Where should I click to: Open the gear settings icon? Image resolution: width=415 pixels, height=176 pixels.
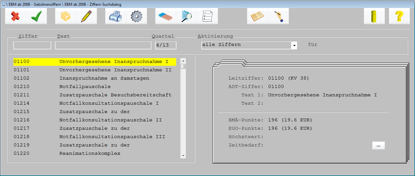click(136, 16)
